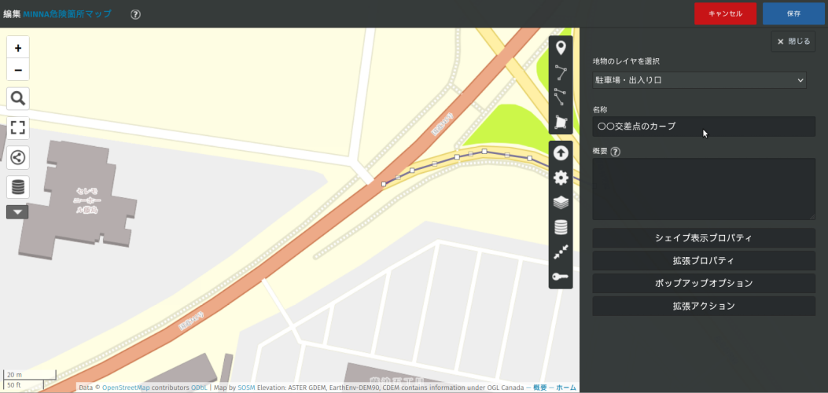Image resolution: width=828 pixels, height=393 pixels.
Task: Expand more map controls arrow
Action: [x=18, y=211]
